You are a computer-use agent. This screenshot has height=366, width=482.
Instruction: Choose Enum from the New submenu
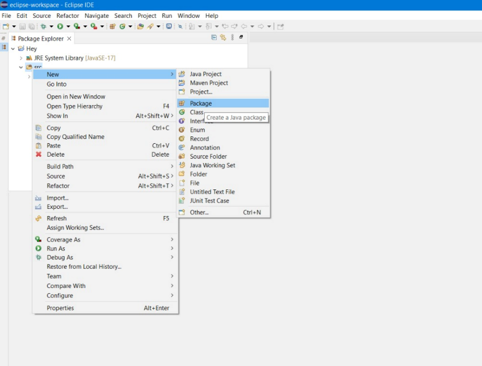(223, 130)
